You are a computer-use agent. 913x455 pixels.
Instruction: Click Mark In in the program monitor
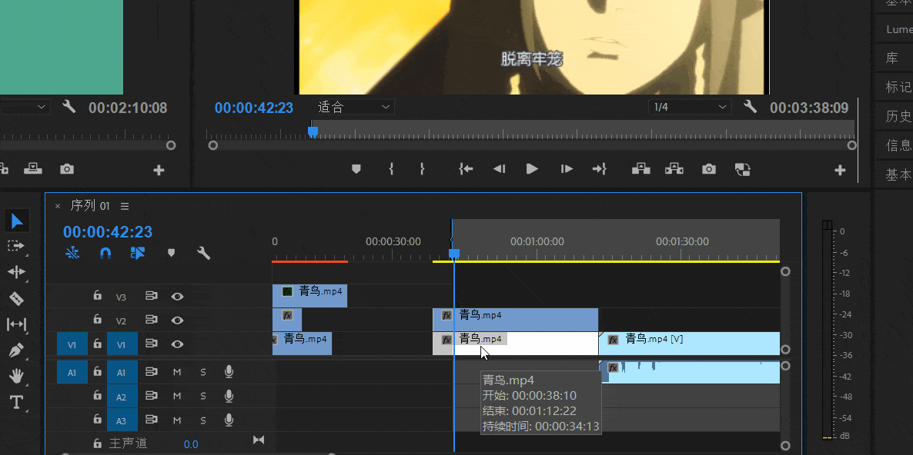pyautogui.click(x=391, y=169)
